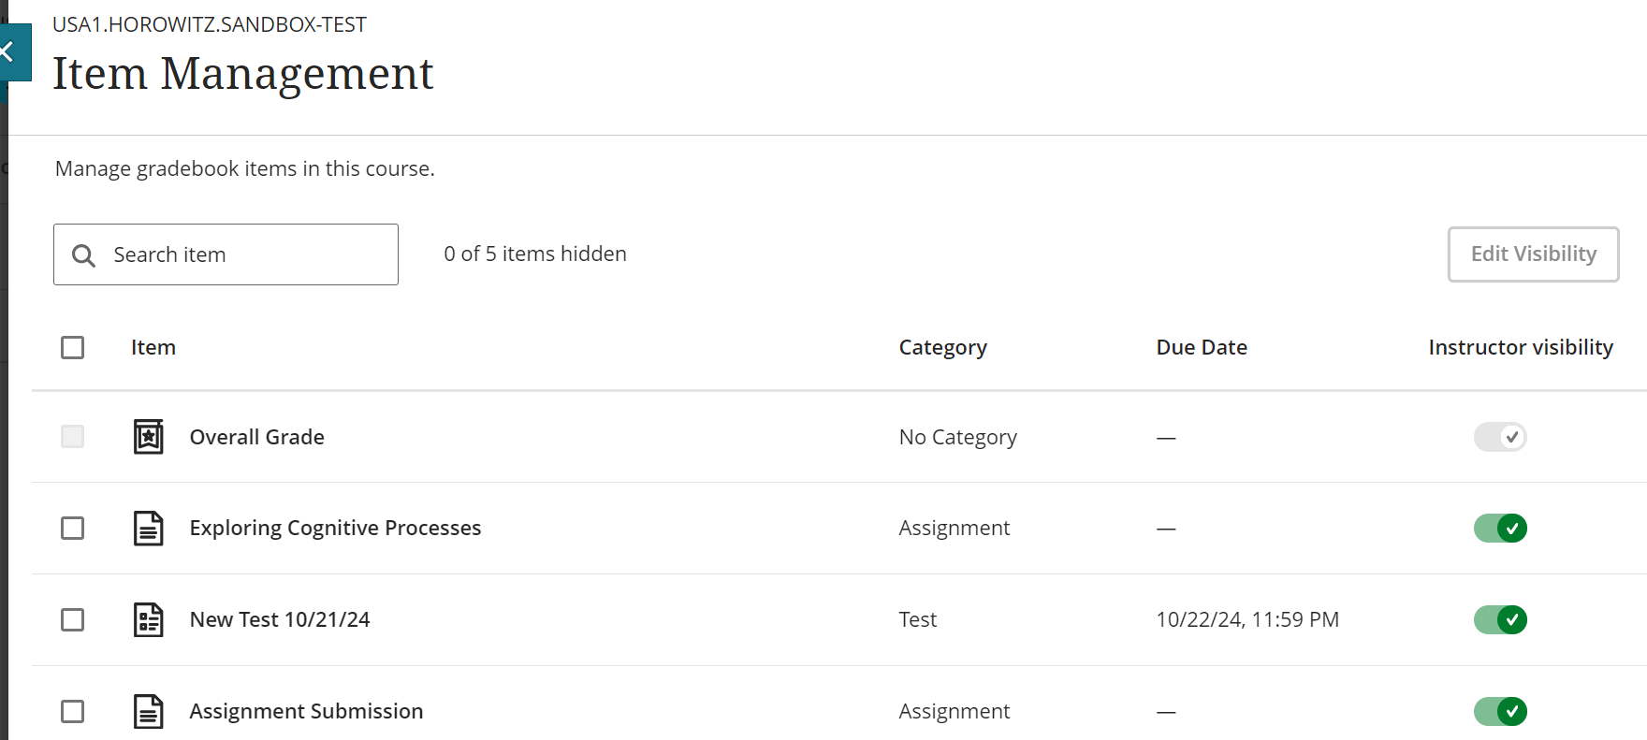This screenshot has height=740, width=1647.
Task: Disable Assignment Submission visibility toggle
Action: (1499, 712)
